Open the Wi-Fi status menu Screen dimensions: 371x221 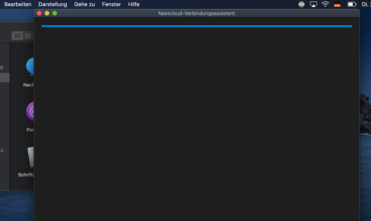(325, 4)
